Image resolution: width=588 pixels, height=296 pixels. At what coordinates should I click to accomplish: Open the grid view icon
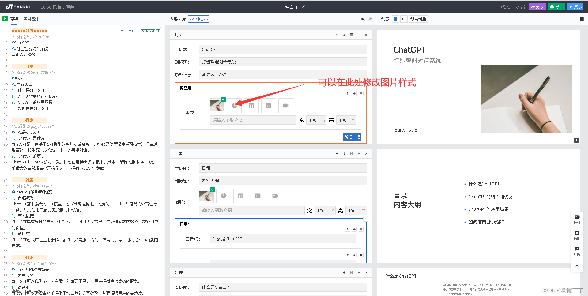(582, 19)
